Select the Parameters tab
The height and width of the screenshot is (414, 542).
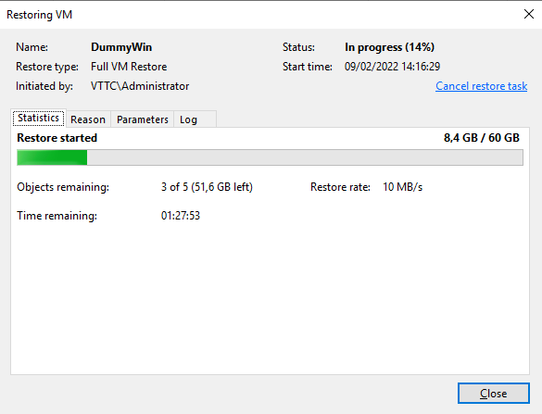pyautogui.click(x=143, y=119)
